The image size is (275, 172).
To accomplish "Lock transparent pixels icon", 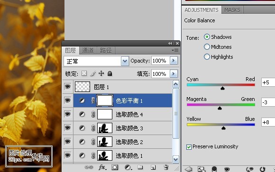I will 84,73.
